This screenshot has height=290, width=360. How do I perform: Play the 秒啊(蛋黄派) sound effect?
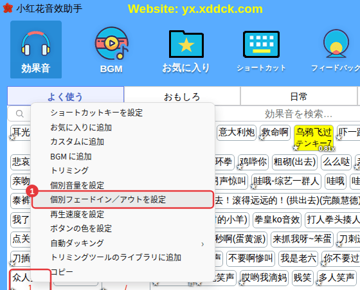240,239
